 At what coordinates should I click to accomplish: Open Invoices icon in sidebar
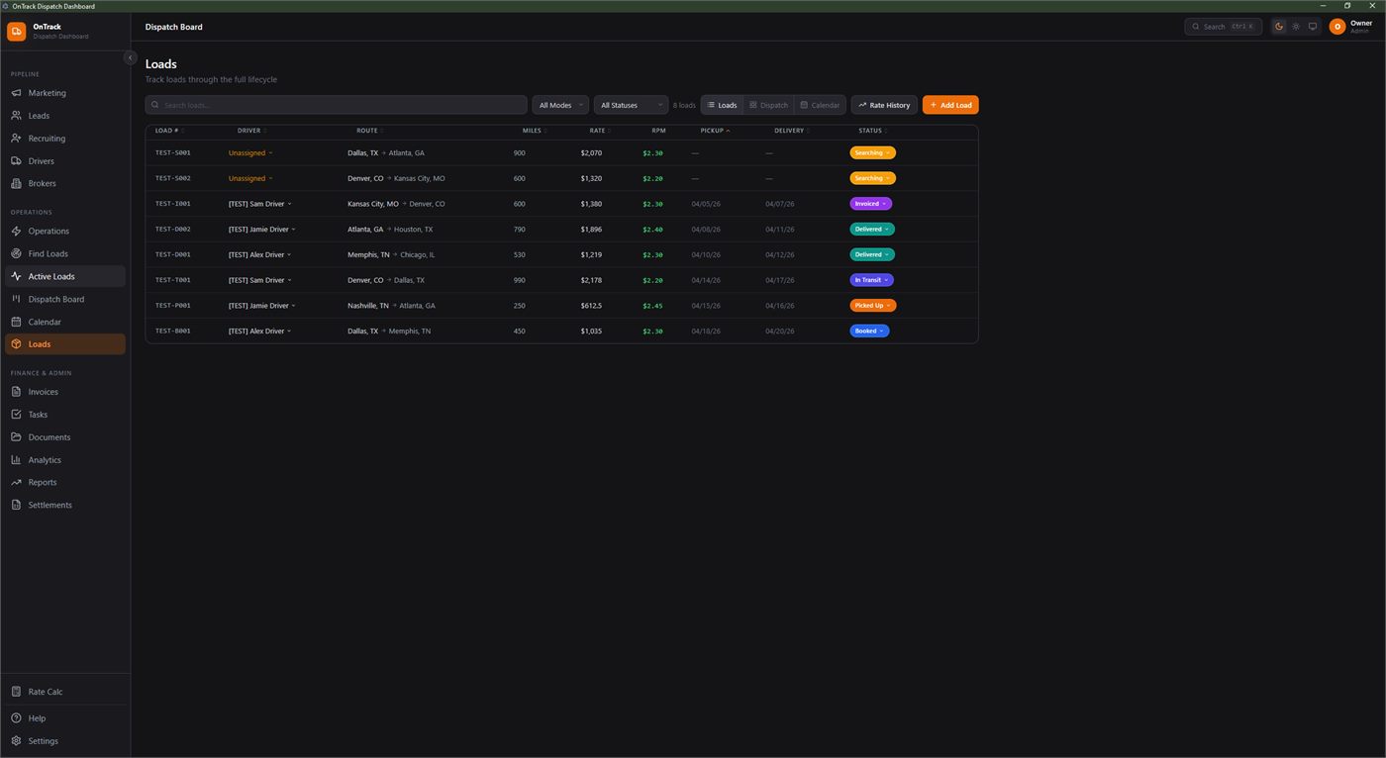pyautogui.click(x=16, y=392)
